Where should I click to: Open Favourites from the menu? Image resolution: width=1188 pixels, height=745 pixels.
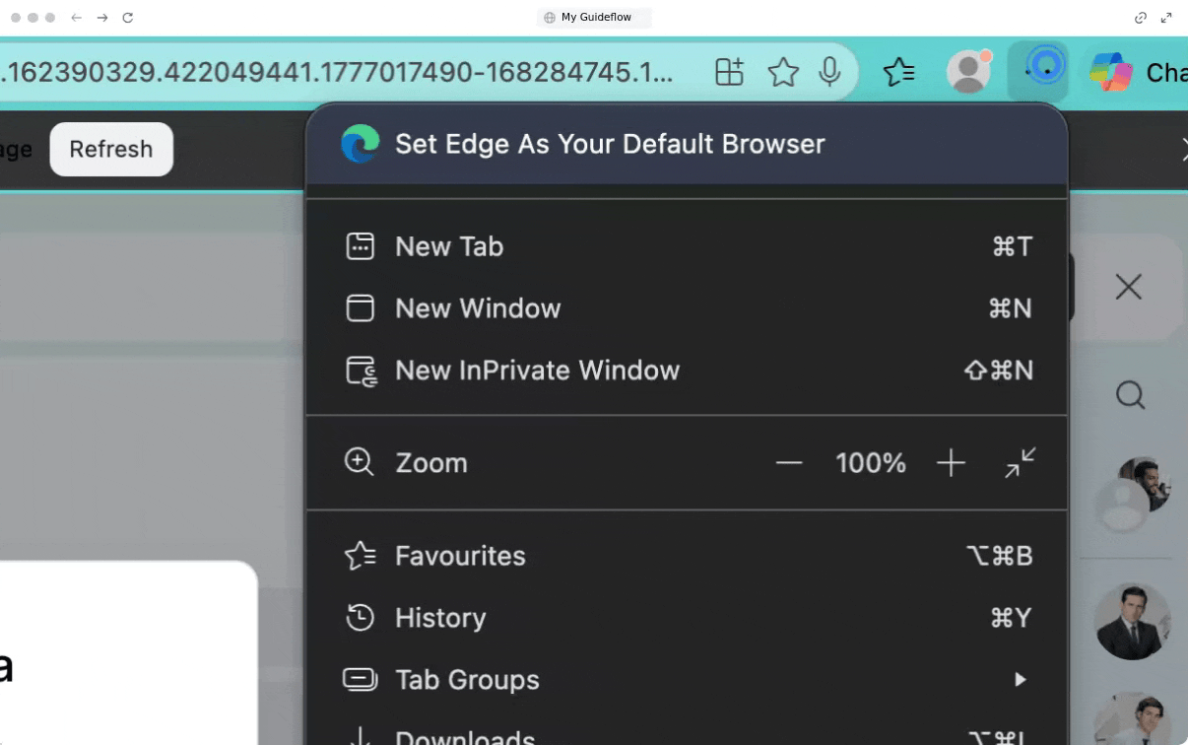pos(460,556)
